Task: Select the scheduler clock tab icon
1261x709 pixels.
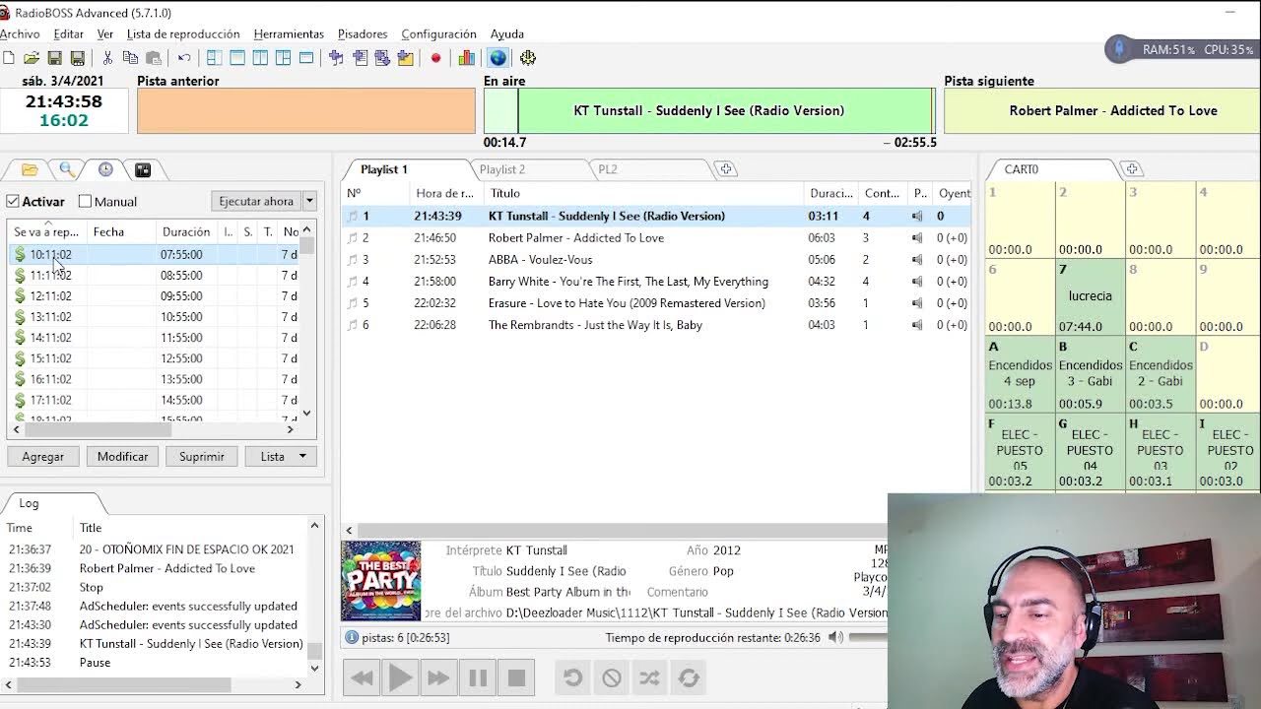Action: 105,169
